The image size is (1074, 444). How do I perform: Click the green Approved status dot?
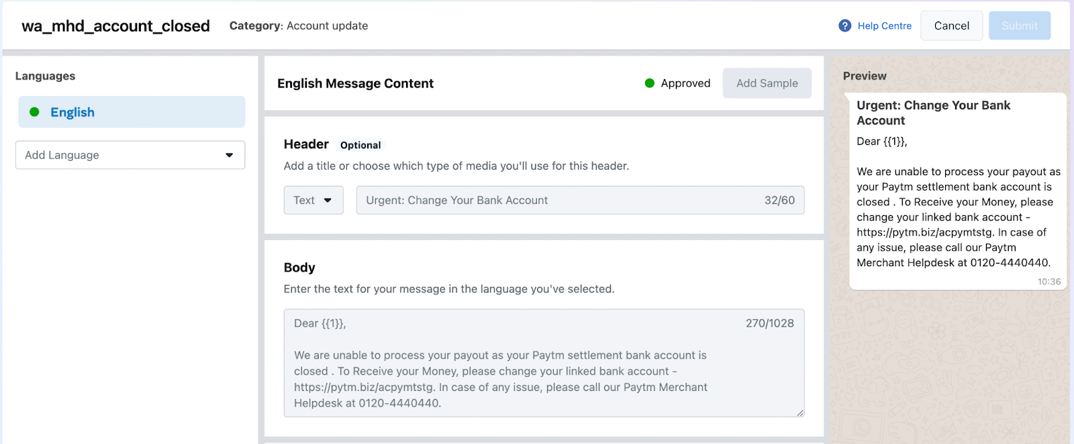[x=650, y=83]
